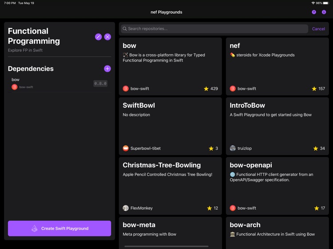Click the Functional Programming recipe title
The image size is (333, 249).
[34, 36]
